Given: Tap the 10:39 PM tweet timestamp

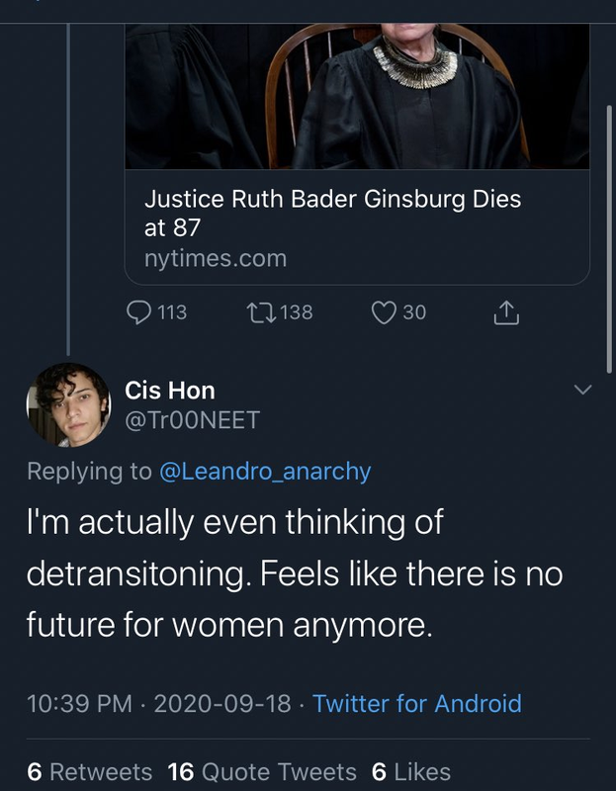Looking at the screenshot, I should (79, 703).
